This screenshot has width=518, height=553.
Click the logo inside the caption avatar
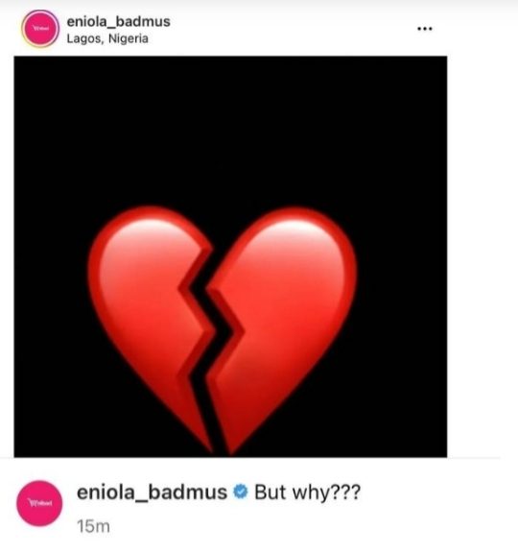pyautogui.click(x=39, y=503)
